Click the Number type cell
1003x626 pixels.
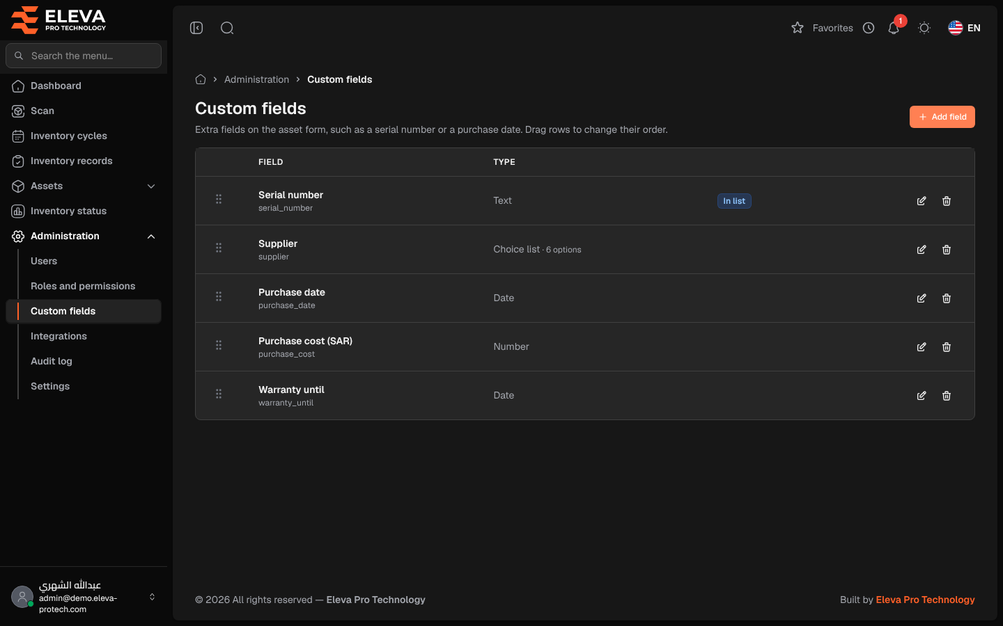(511, 346)
